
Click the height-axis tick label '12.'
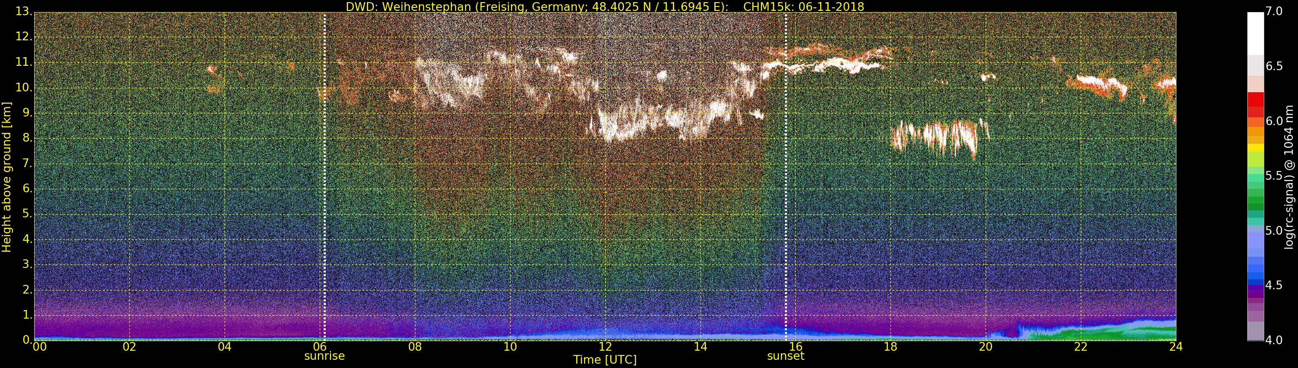[x=23, y=37]
